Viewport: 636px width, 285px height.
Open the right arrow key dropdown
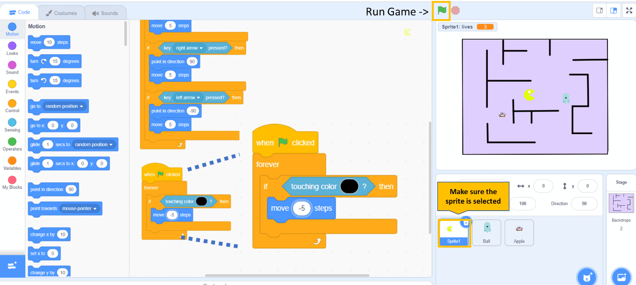tap(189, 48)
